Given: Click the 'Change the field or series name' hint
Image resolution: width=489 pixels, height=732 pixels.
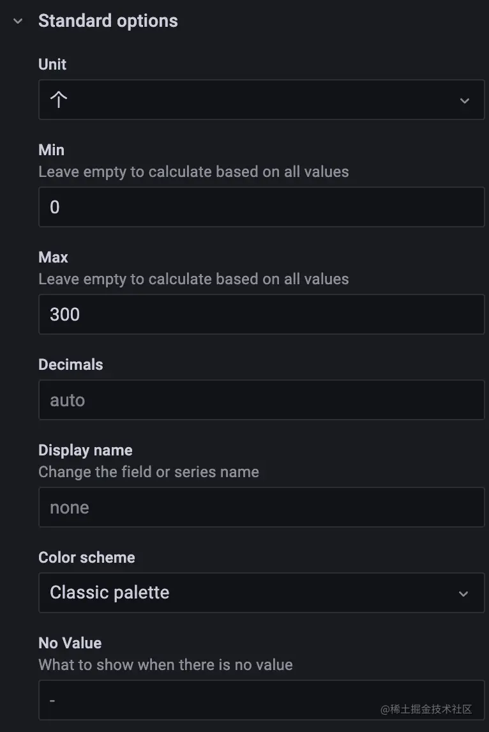Looking at the screenshot, I should point(149,472).
